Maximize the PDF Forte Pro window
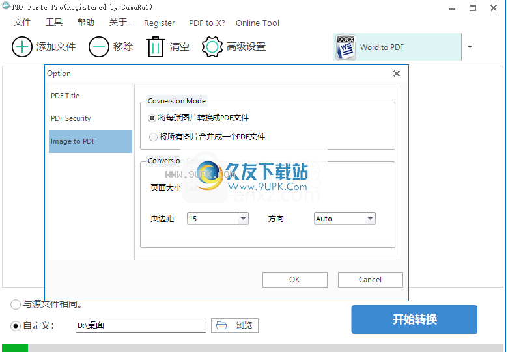Image resolution: width=508 pixels, height=352 pixels. coord(473,8)
